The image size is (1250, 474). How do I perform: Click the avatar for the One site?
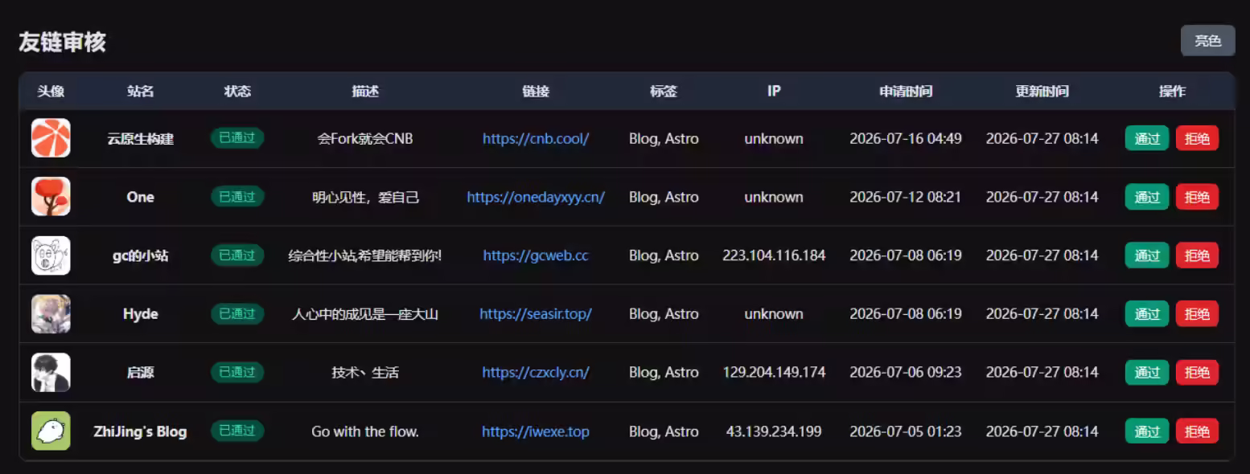click(51, 197)
